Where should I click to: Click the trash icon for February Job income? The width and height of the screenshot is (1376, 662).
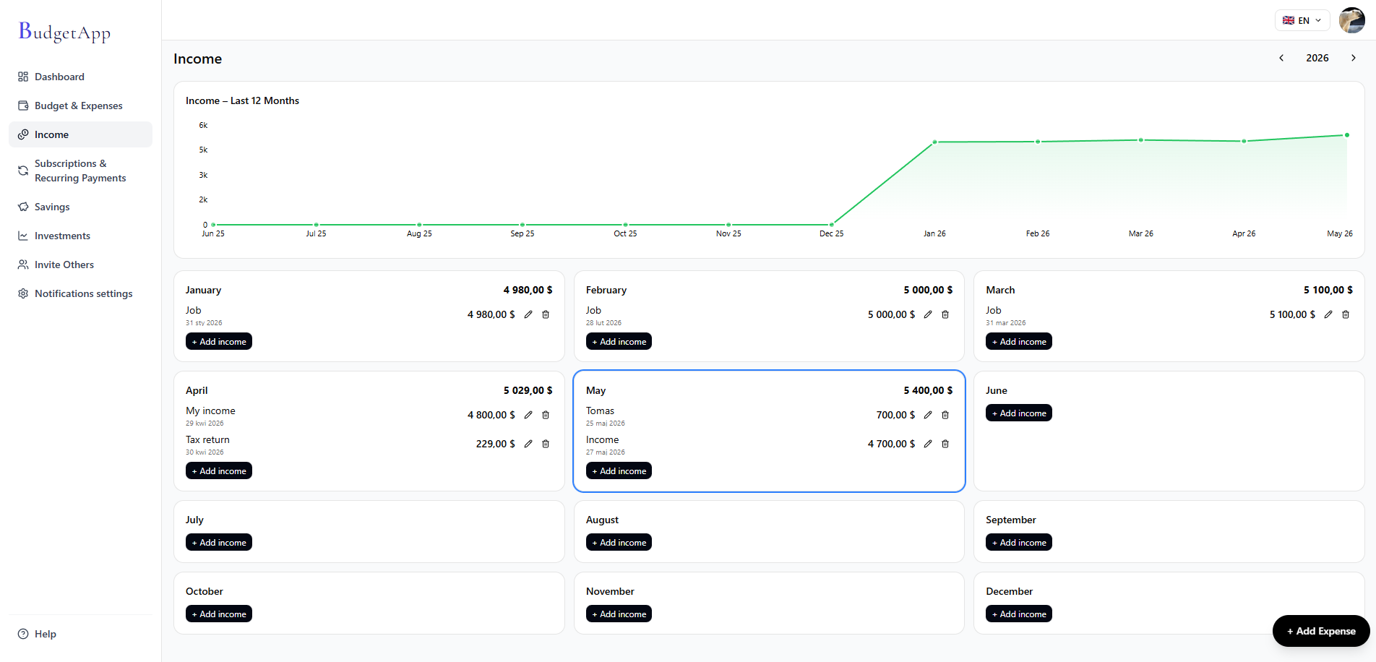pyautogui.click(x=945, y=314)
